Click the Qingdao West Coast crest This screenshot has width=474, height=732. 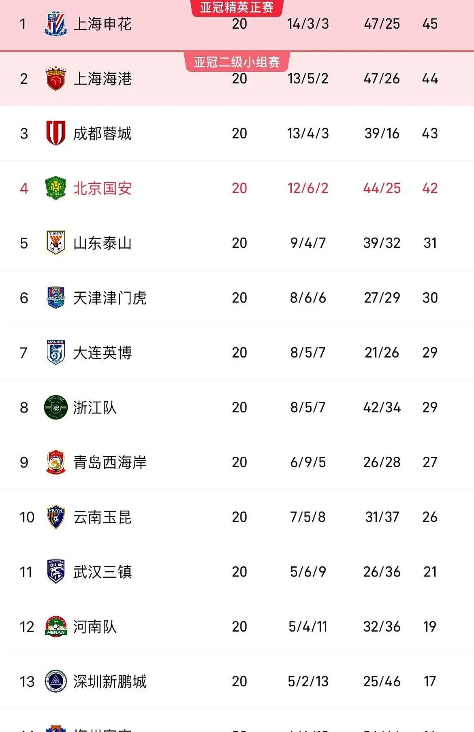click(56, 462)
